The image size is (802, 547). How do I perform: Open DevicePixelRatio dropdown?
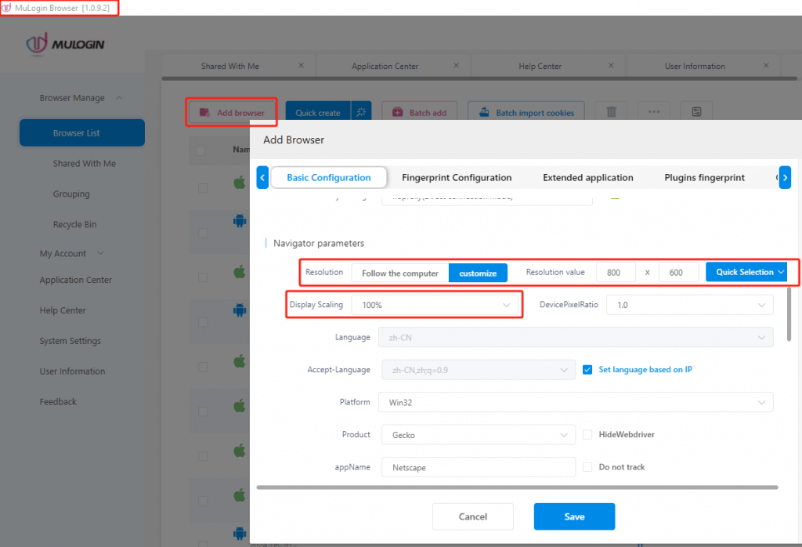coord(689,305)
